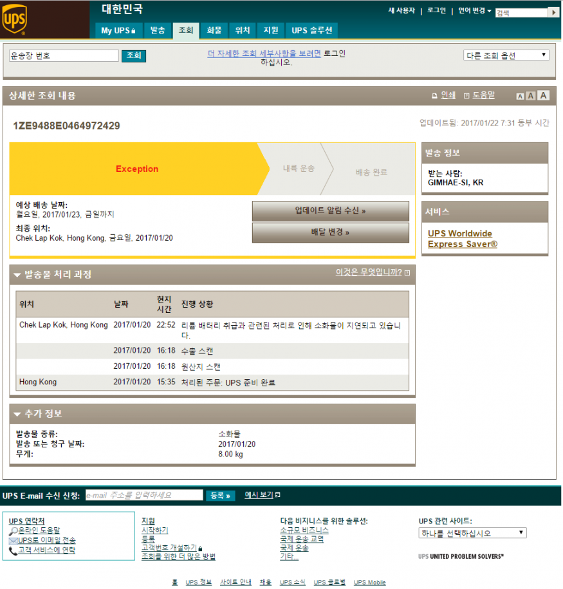563x589 pixels.
Task: Collapse the 추가 정보 section
Action: tap(17, 414)
